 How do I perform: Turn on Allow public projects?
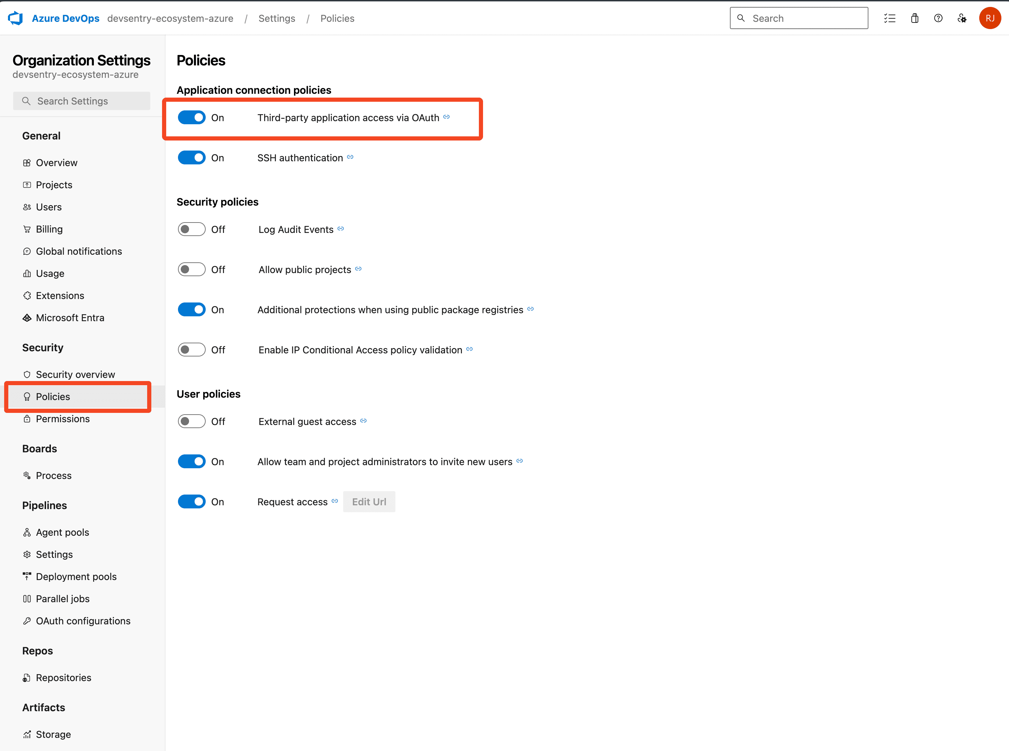tap(191, 270)
